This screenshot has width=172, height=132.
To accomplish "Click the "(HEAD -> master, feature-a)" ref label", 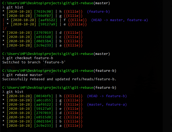I will tap(120, 20).
